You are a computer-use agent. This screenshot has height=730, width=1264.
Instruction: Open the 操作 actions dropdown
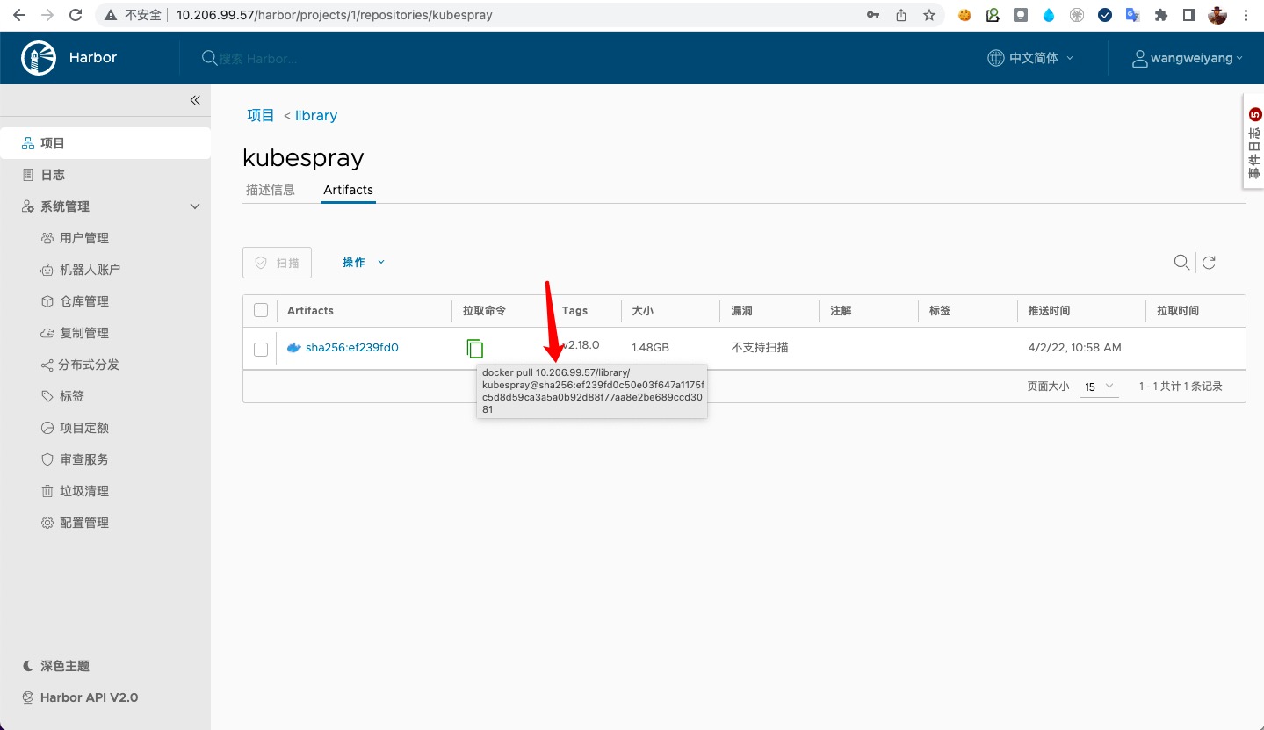pyautogui.click(x=364, y=262)
